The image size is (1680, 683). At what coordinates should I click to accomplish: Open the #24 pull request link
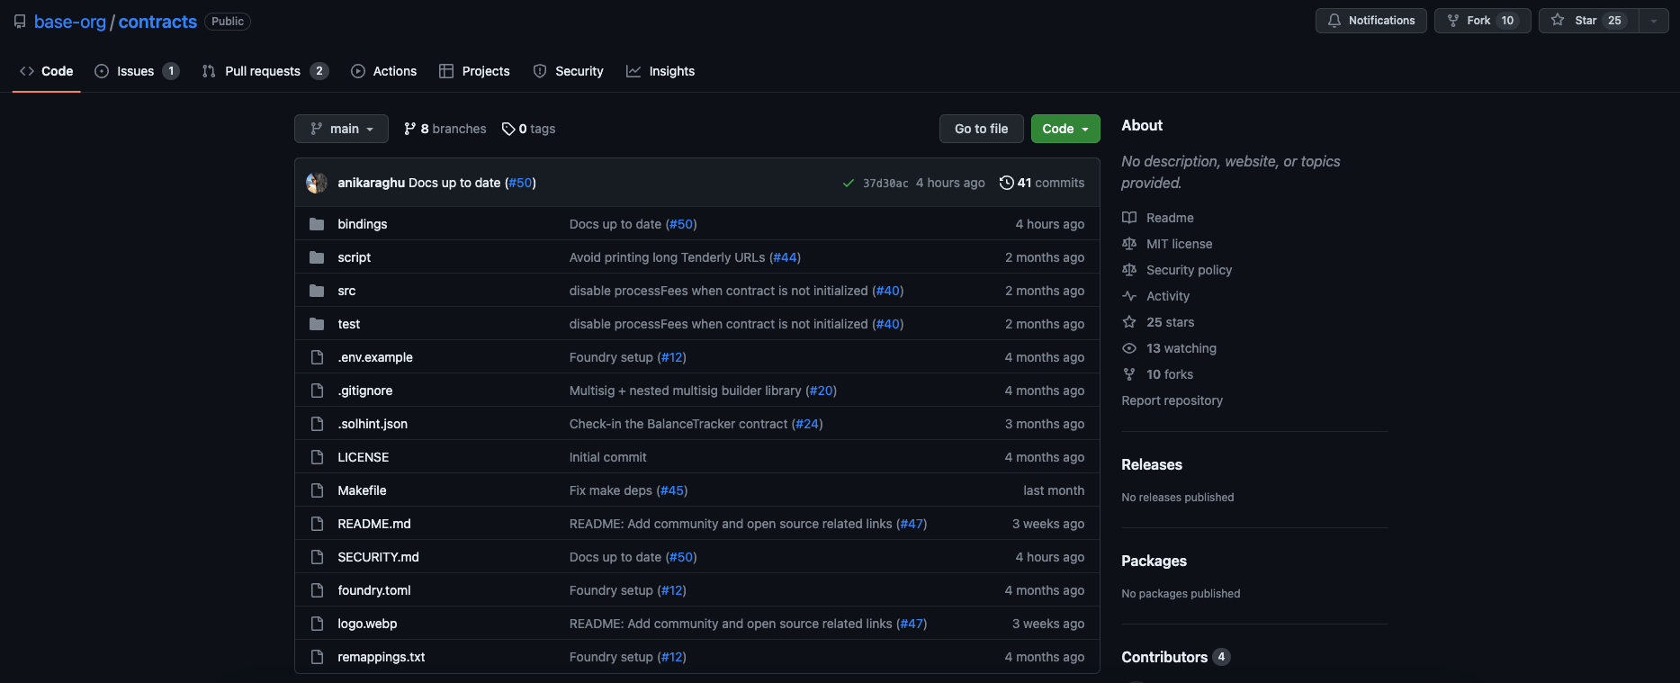tap(807, 424)
